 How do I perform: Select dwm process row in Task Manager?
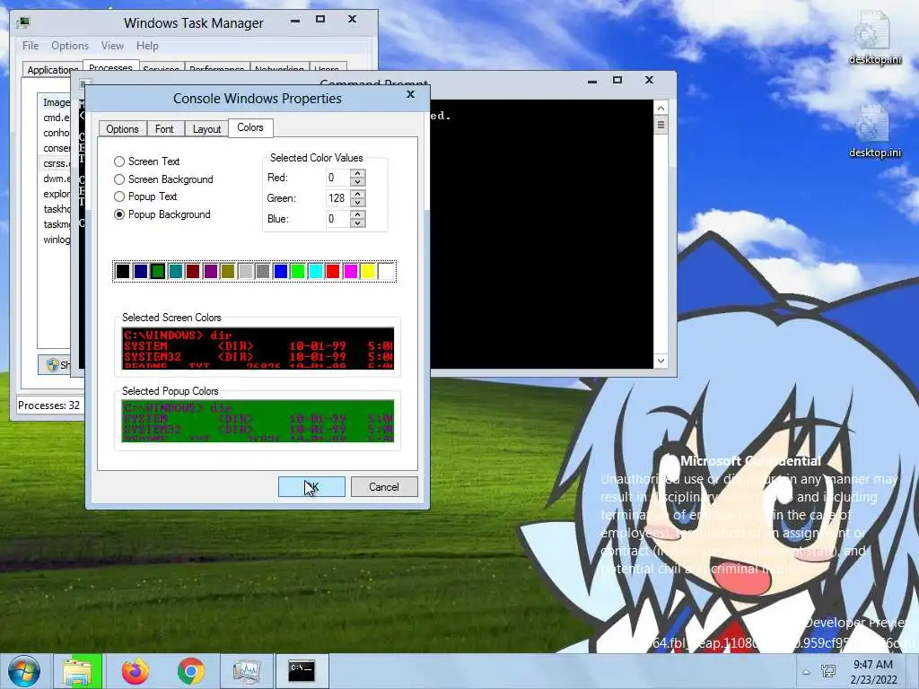point(57,179)
